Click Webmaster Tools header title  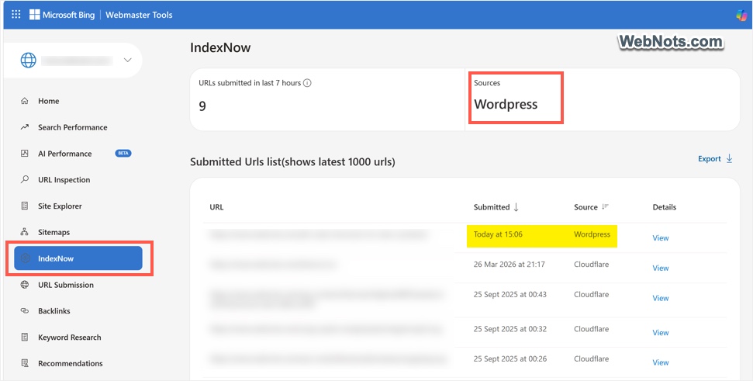coord(139,15)
